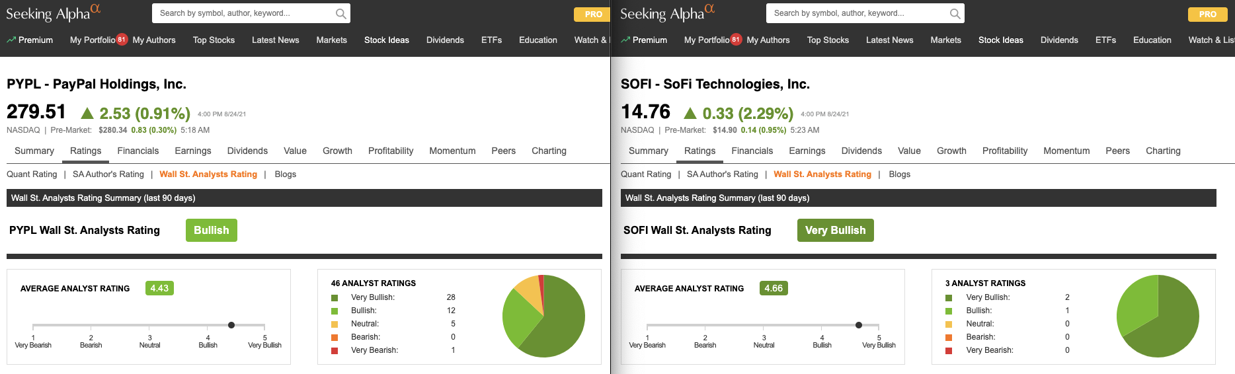1235x374 pixels.
Task: Open PYPL SA Author's Rating link
Action: tap(108, 174)
